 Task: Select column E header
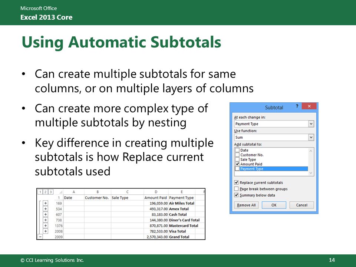(182, 192)
